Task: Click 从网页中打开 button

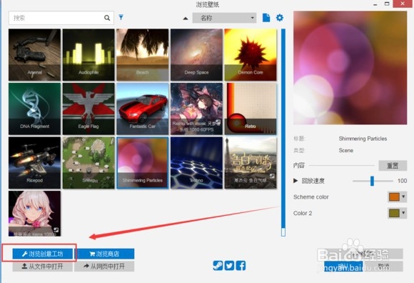Action: click(104, 267)
